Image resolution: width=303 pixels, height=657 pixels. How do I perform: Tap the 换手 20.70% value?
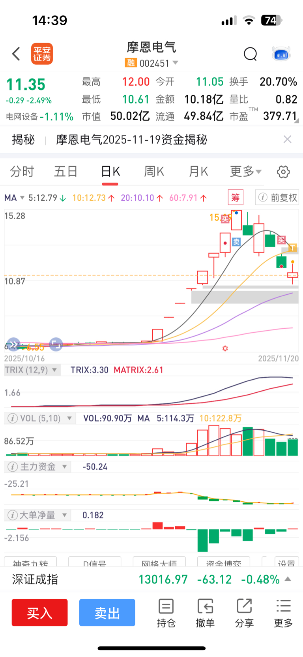[x=278, y=82]
